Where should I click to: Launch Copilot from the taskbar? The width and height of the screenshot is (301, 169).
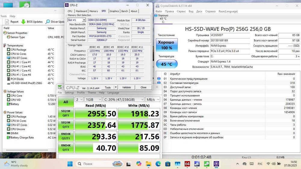point(138,164)
